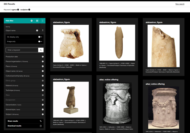Switch to list view icon
Screen dimensions: 190x133
[43, 21]
